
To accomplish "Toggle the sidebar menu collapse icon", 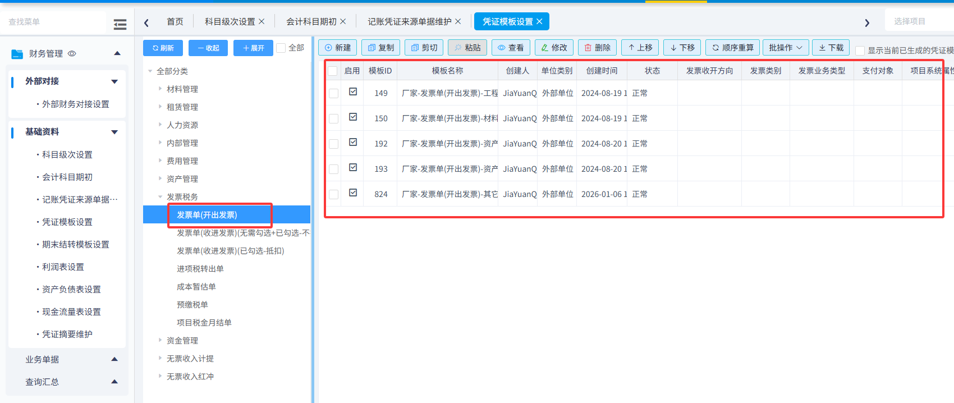I will click(120, 24).
